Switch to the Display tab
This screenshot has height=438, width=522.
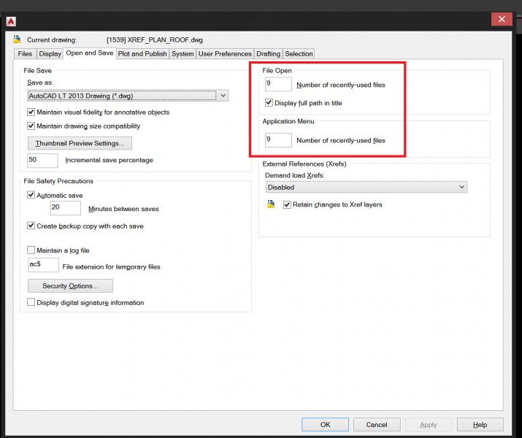[x=50, y=54]
